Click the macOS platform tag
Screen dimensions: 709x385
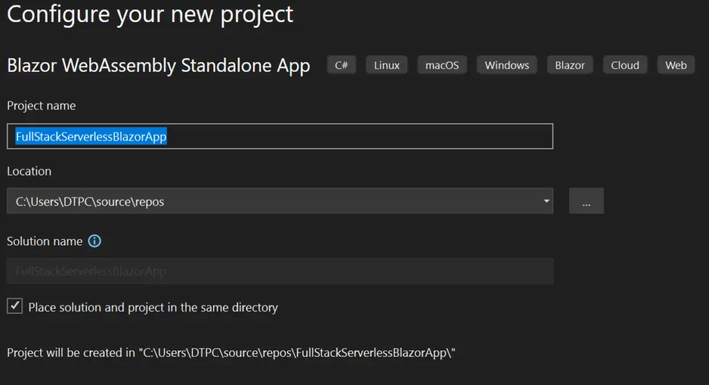442,65
